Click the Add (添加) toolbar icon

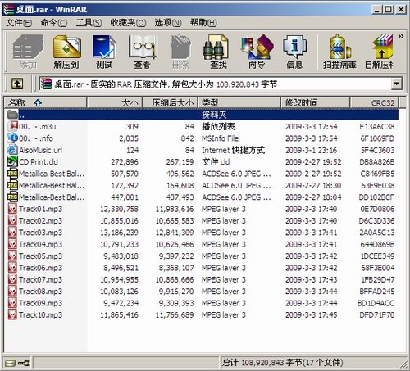click(x=28, y=47)
